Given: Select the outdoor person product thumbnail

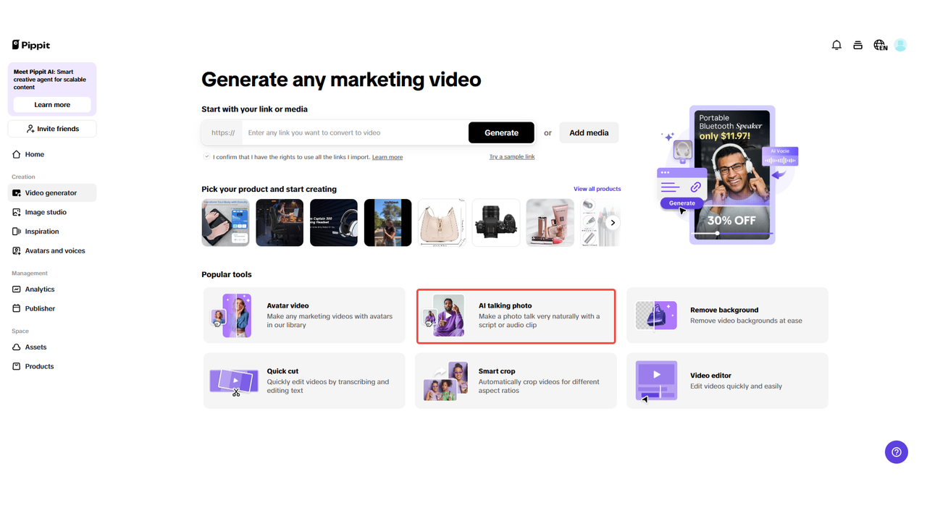Looking at the screenshot, I should pos(387,223).
